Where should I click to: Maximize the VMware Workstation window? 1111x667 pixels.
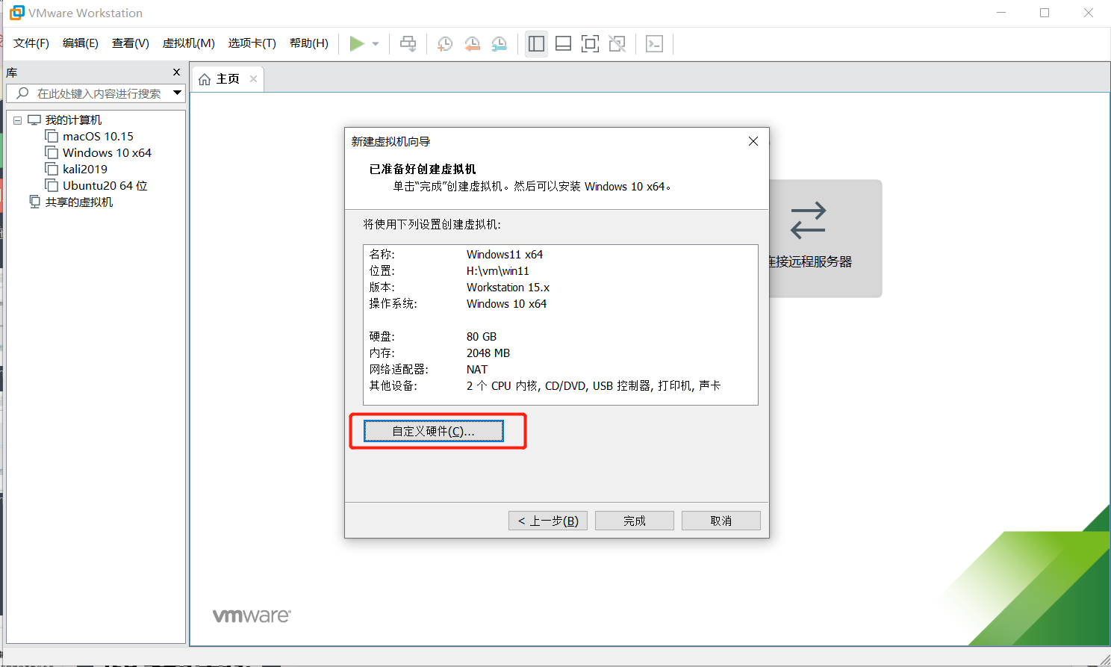click(x=1045, y=13)
